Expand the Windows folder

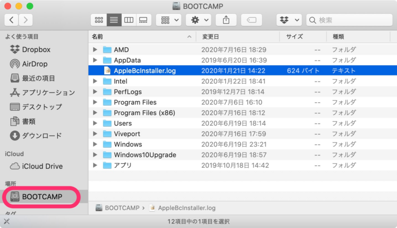95,144
